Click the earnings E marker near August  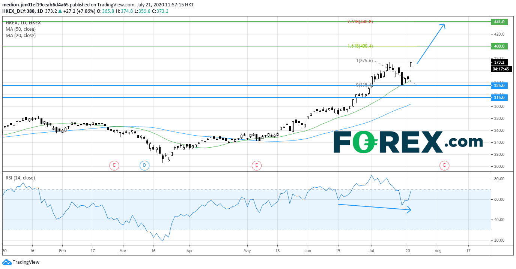point(444,165)
